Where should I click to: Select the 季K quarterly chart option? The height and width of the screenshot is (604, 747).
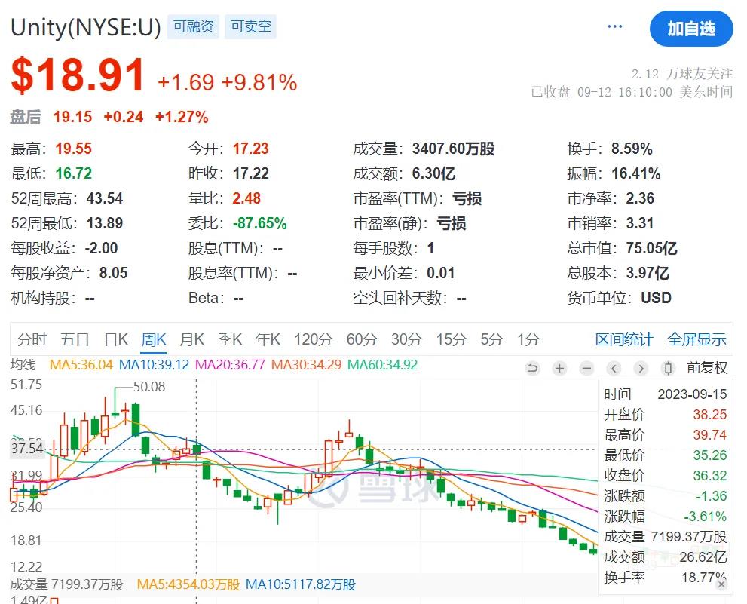[230, 339]
